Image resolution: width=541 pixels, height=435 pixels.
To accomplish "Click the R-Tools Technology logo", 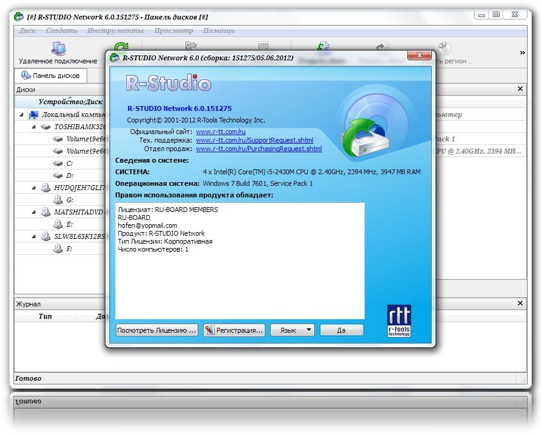I will 399,320.
